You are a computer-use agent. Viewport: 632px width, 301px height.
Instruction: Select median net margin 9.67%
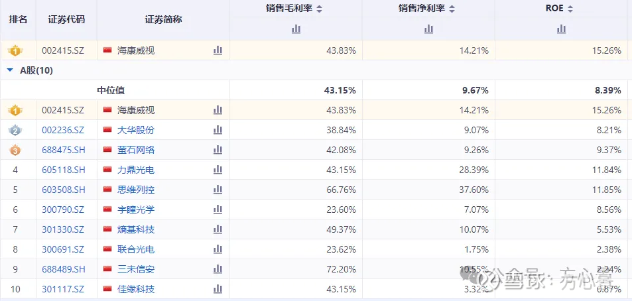coord(475,90)
